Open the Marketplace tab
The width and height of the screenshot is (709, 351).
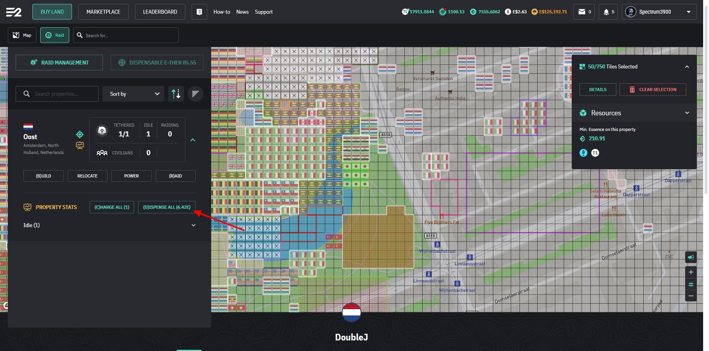click(x=103, y=12)
